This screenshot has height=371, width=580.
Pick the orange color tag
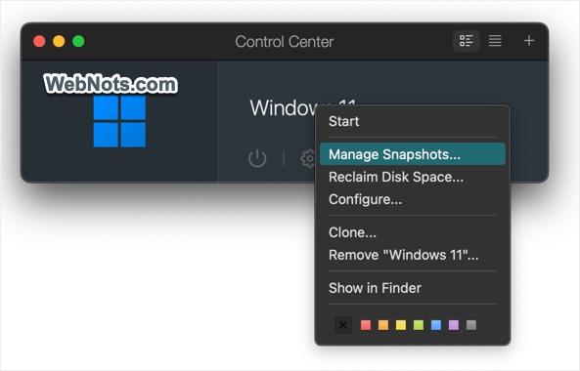point(383,325)
